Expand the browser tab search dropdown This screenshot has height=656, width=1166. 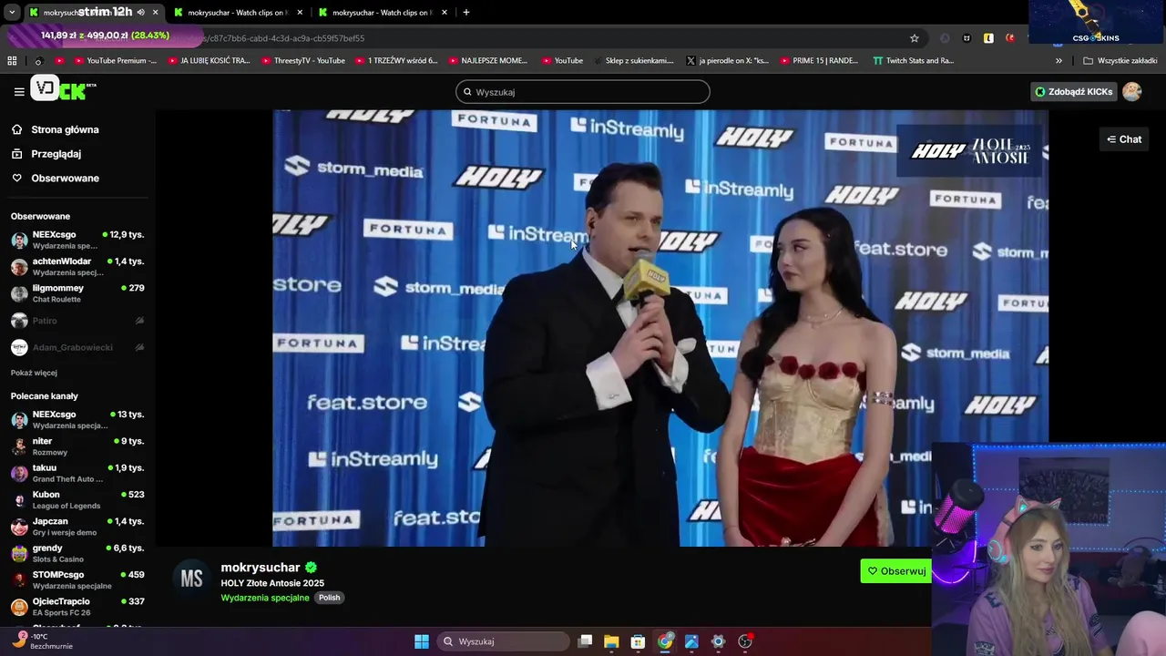click(12, 13)
